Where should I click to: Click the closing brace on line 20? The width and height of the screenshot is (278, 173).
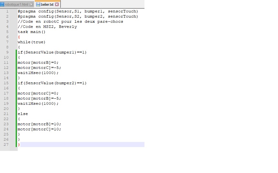[x=19, y=109]
